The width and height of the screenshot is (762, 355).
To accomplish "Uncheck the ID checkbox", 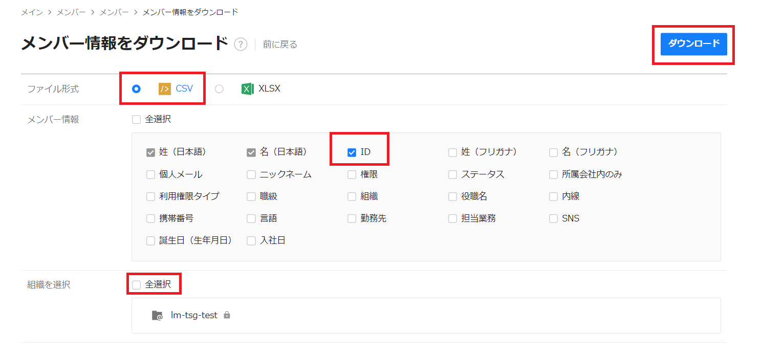I will [x=352, y=152].
